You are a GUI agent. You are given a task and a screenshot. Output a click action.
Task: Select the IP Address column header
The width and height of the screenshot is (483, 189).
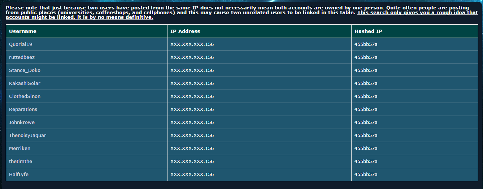185,31
